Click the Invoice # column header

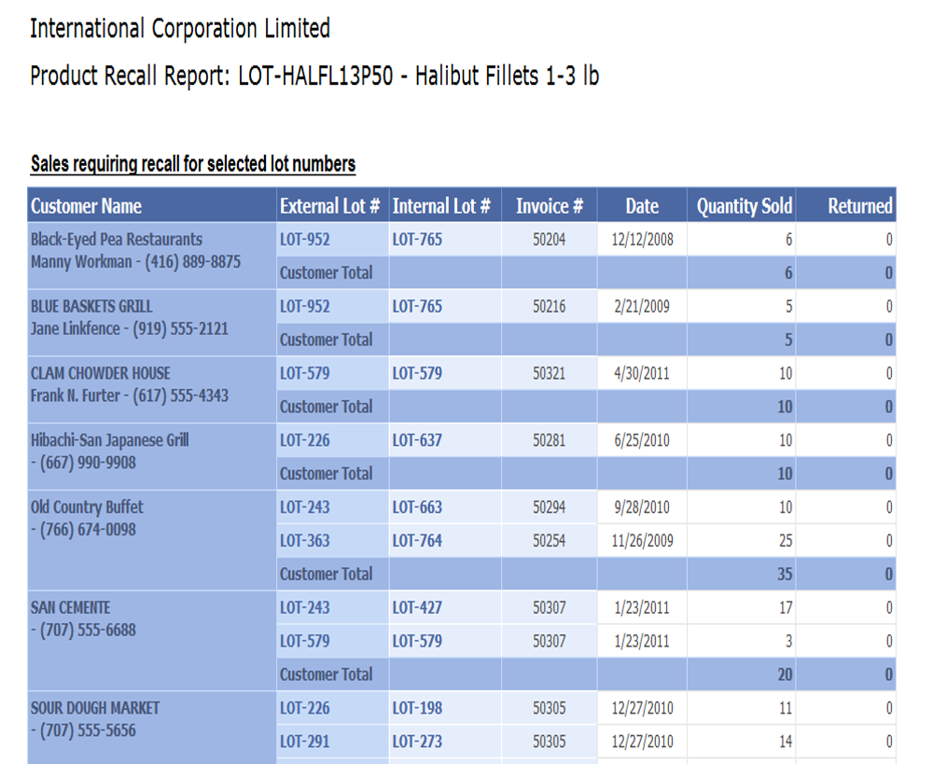coord(550,206)
